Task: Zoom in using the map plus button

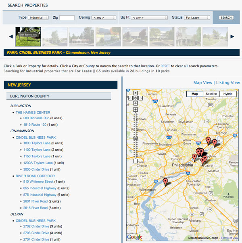Action: click(x=136, y=110)
